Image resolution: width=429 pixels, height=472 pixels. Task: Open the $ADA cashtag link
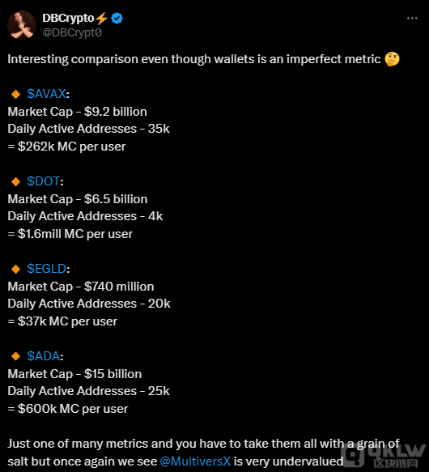pos(44,356)
